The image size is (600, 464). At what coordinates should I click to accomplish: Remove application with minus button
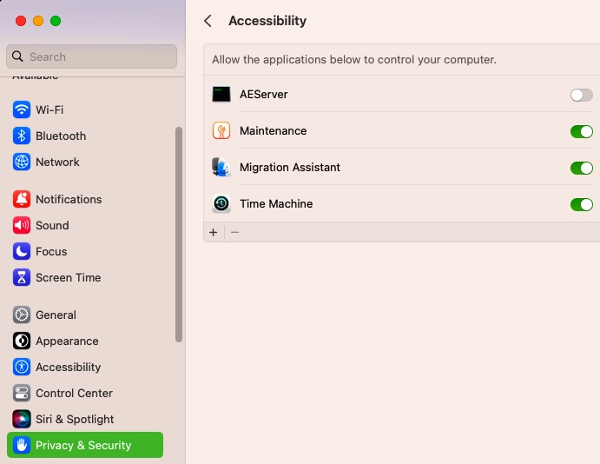click(234, 232)
